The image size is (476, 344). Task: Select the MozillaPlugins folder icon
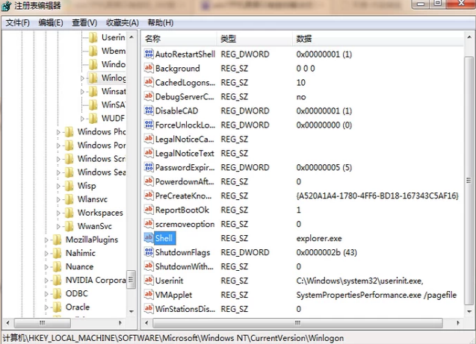click(58, 240)
